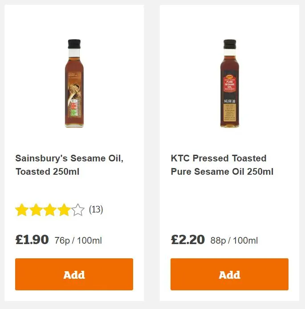
Task: Click the 76p / 100ml unit price
Action: point(78,241)
